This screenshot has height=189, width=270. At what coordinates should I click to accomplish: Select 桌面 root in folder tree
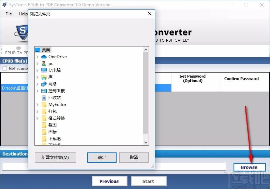tap(46, 50)
